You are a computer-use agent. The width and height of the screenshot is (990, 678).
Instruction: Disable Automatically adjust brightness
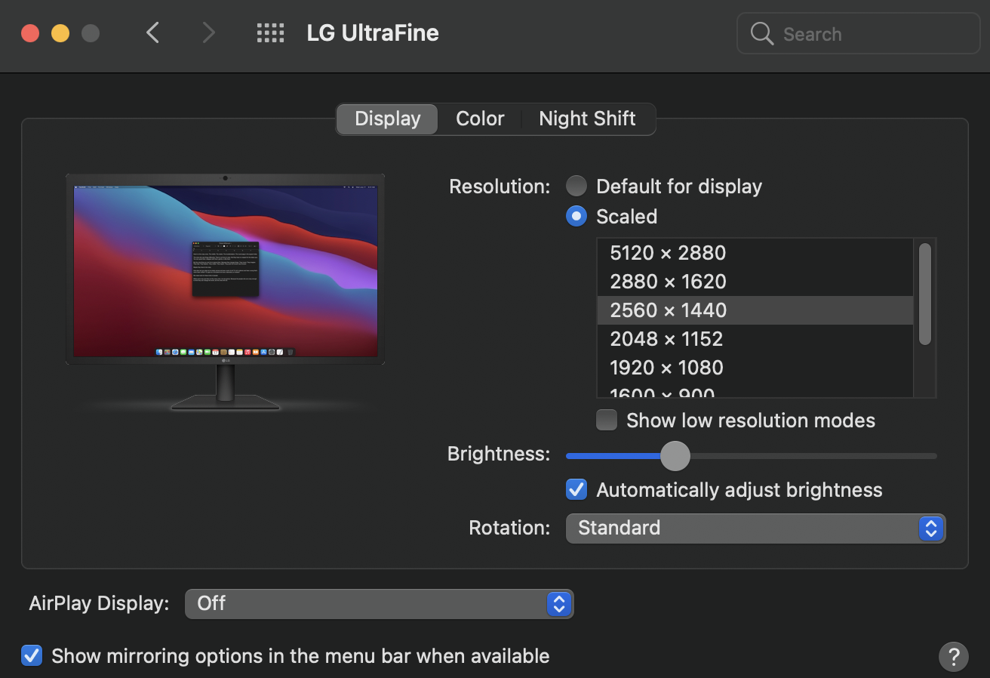click(x=576, y=489)
